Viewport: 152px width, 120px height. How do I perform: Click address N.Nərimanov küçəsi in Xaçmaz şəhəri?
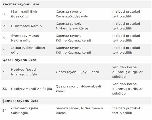point(73,28)
